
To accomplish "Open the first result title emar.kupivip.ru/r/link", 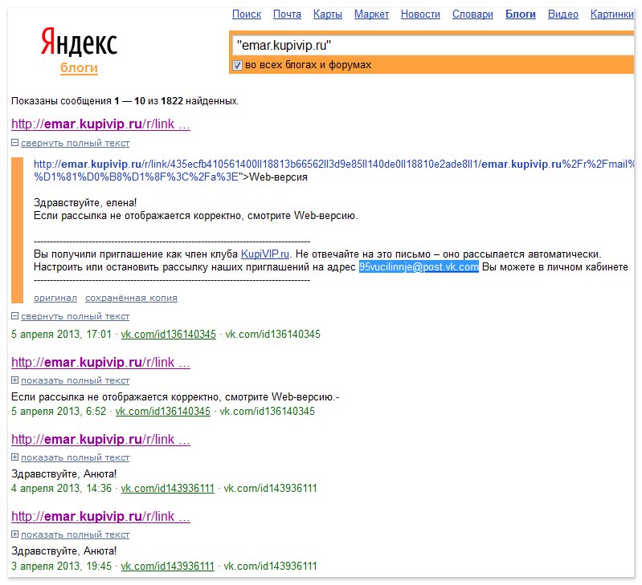I will (x=100, y=124).
